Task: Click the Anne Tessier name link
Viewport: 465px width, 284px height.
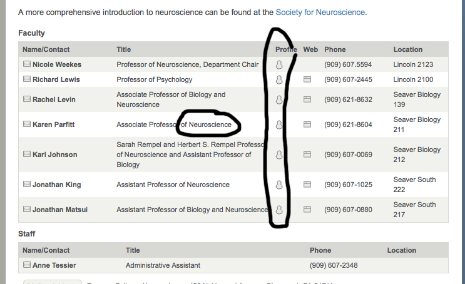Action: coord(54,265)
